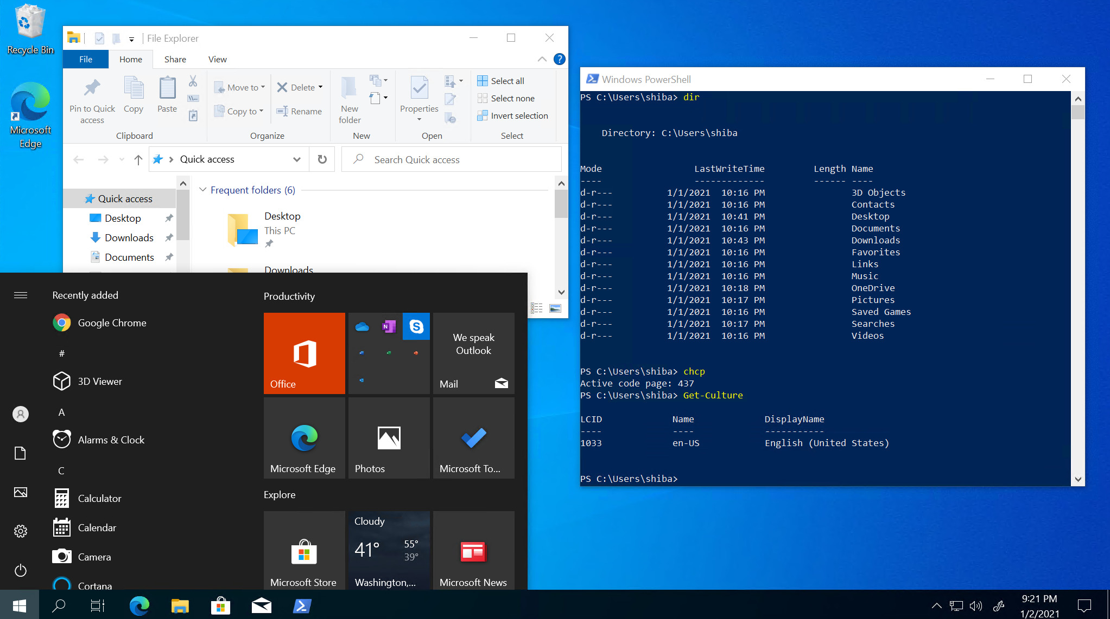The height and width of the screenshot is (619, 1110).
Task: Collapse the Frequent folders section
Action: [203, 190]
